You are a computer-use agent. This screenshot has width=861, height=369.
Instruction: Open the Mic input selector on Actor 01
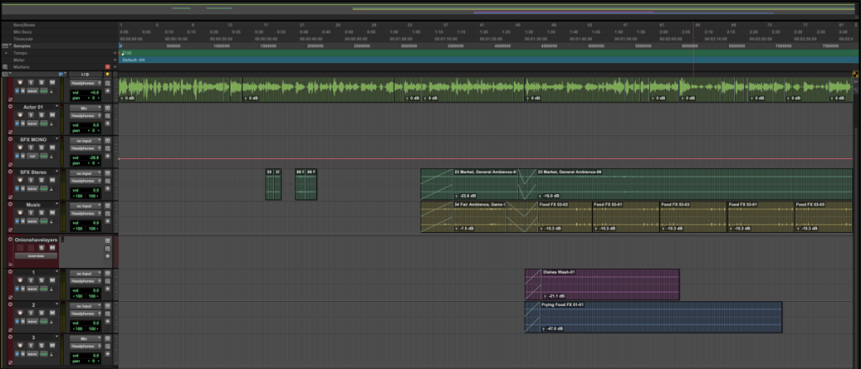tap(85, 108)
